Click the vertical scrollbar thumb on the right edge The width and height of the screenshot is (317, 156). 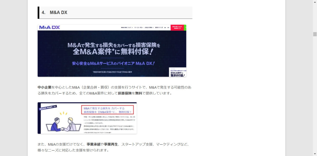pyautogui.click(x=315, y=34)
